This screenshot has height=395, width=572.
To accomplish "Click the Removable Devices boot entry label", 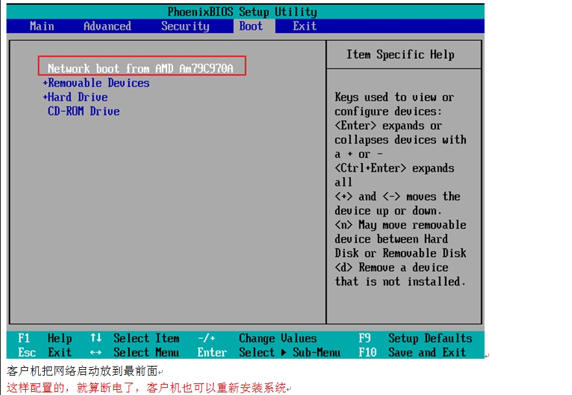I will tap(99, 83).
